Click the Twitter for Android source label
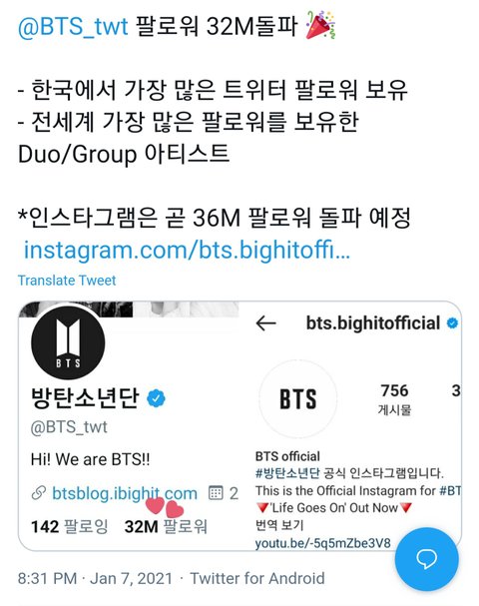 click(x=257, y=579)
